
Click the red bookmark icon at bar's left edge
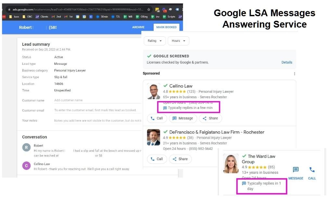click(x=4, y=17)
